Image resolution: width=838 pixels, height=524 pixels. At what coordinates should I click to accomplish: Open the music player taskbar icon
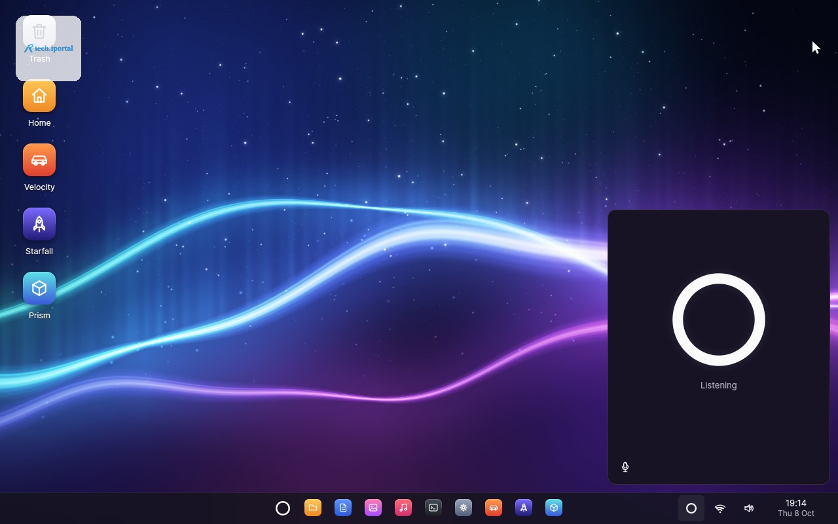click(x=403, y=508)
